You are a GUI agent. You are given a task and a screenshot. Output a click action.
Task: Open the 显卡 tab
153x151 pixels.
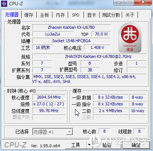91,15
